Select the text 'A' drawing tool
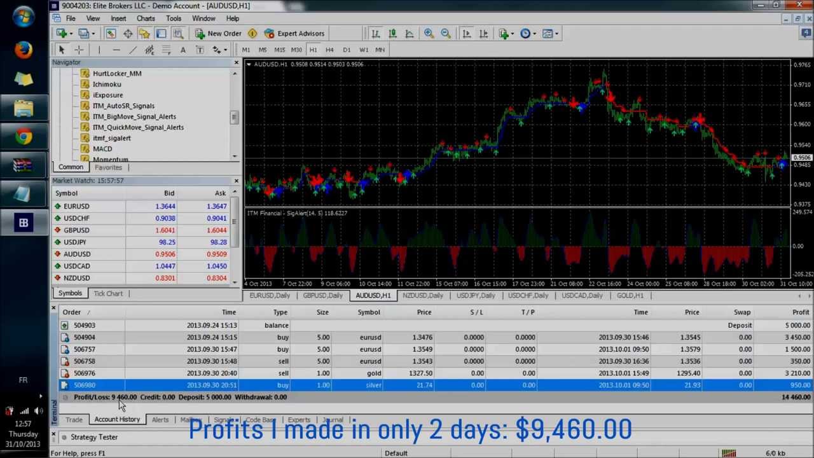This screenshot has width=814, height=458. (183, 50)
